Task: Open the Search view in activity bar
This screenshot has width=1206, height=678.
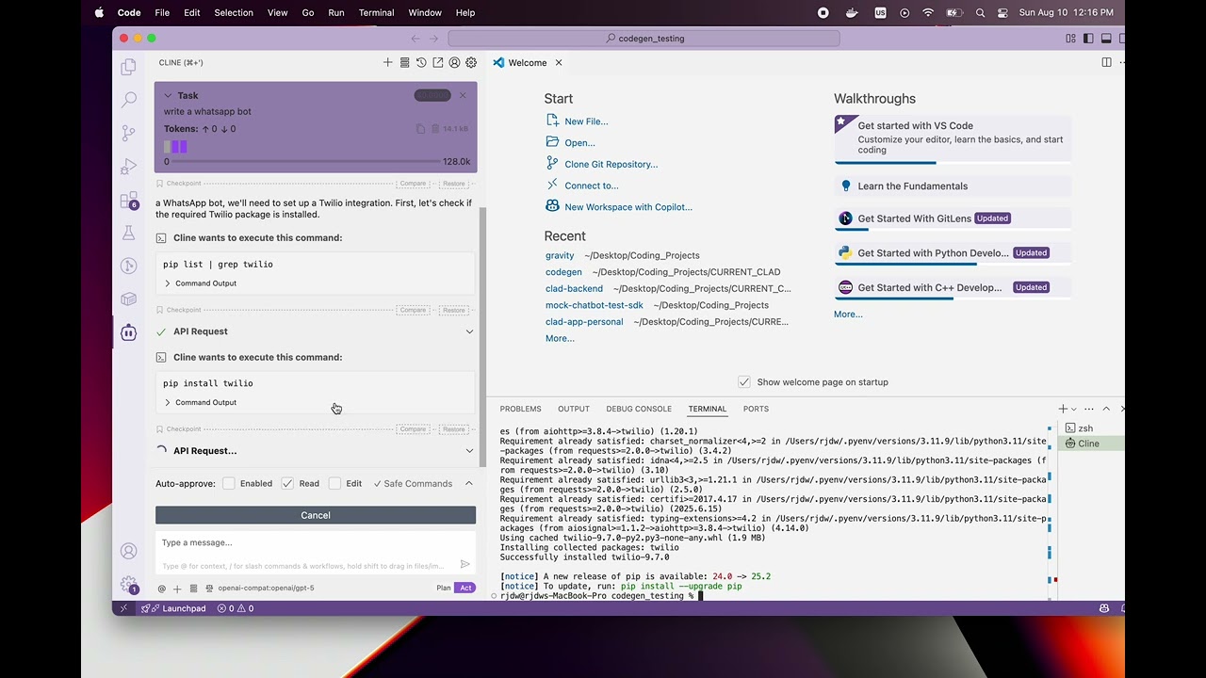Action: [129, 100]
